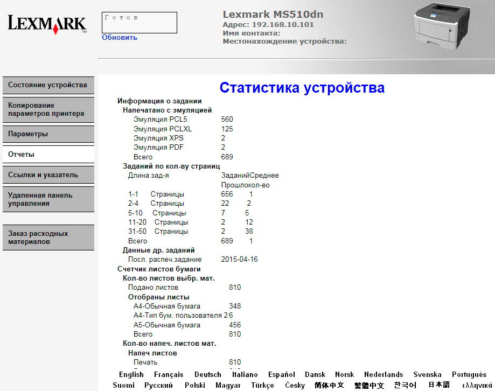This screenshot has height=391, width=495.
Task: Switch language to Suomi
Action: point(124,385)
